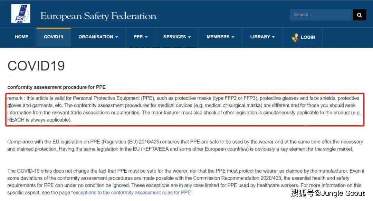Click the Organisation caret arrow
Screen dimensions: 373x201
tap(117, 37)
